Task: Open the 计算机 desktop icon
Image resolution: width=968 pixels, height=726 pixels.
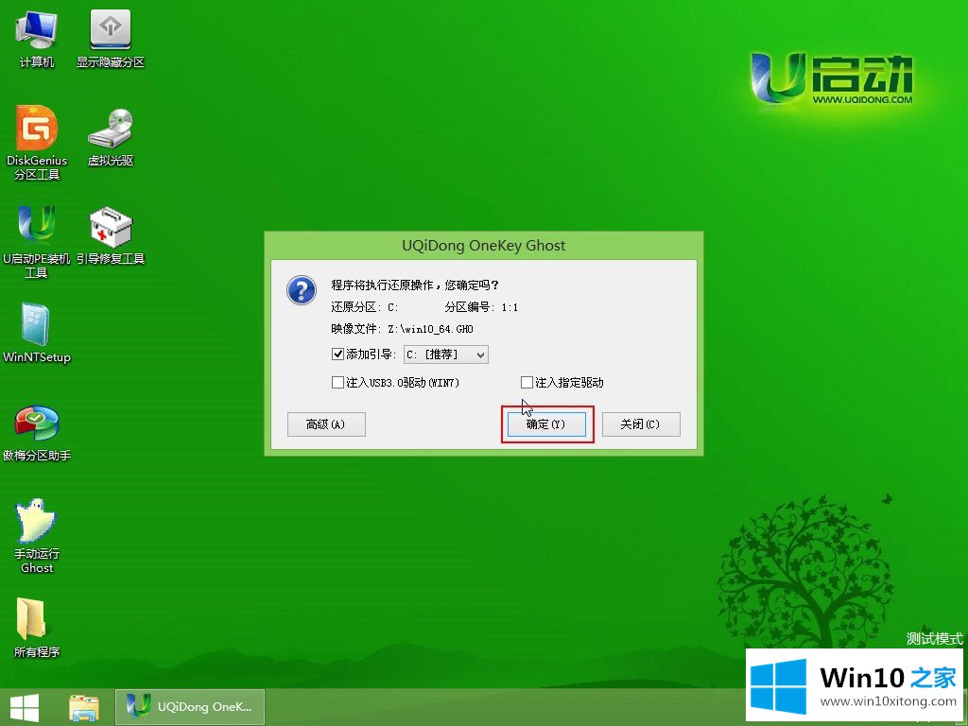Action: point(37,38)
